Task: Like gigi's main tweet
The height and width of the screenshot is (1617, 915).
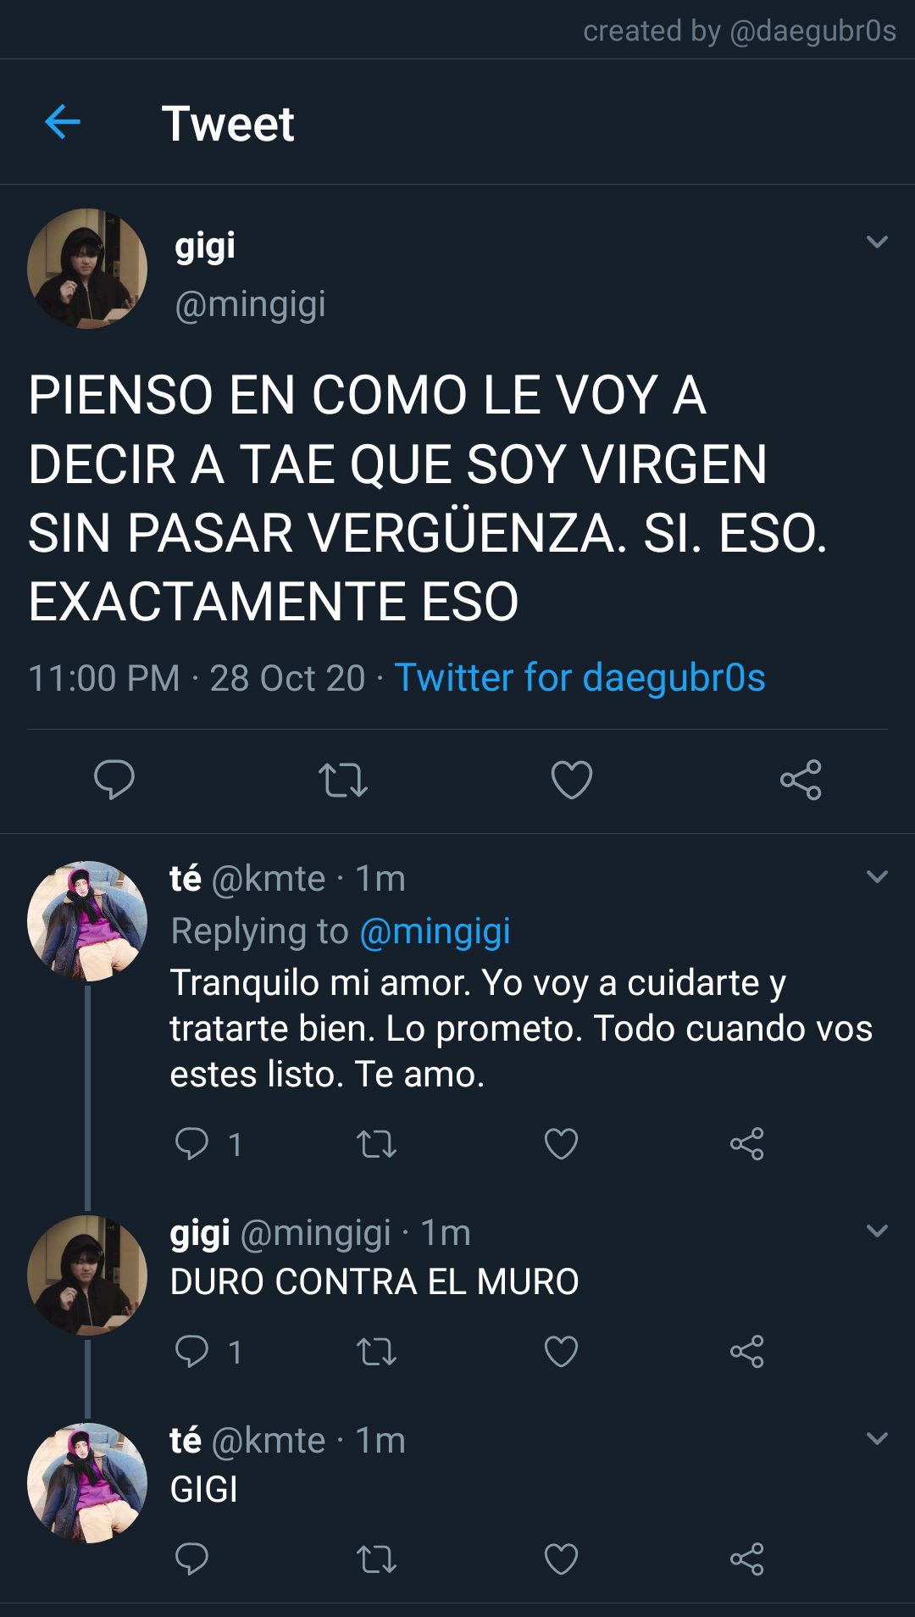Action: (572, 780)
